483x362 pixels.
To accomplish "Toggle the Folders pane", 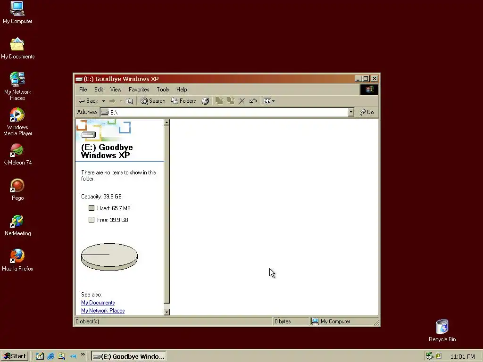I will tap(183, 101).
